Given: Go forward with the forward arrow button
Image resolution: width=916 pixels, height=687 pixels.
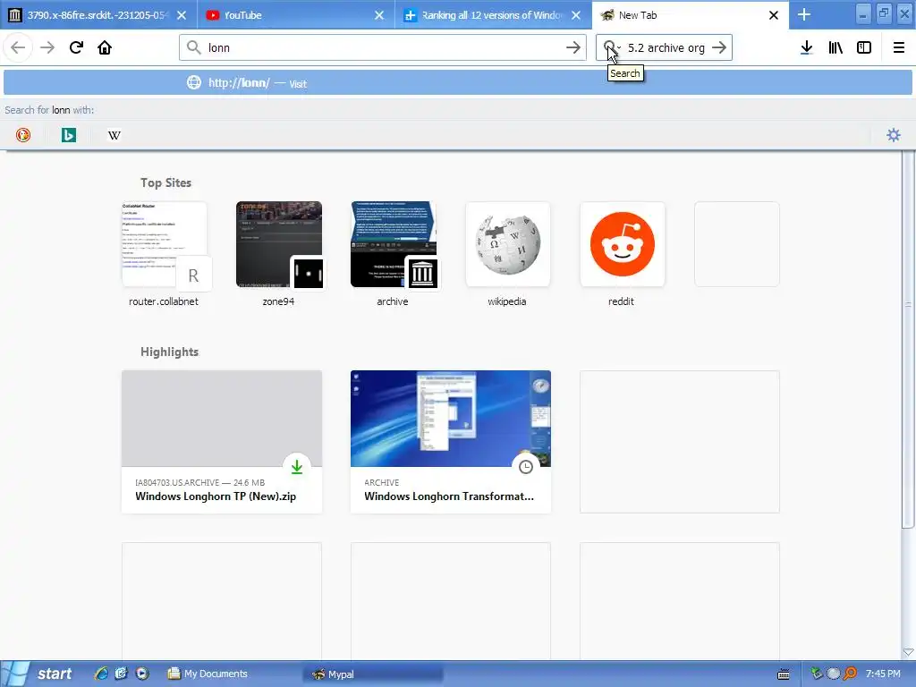Looking at the screenshot, I should [x=47, y=47].
